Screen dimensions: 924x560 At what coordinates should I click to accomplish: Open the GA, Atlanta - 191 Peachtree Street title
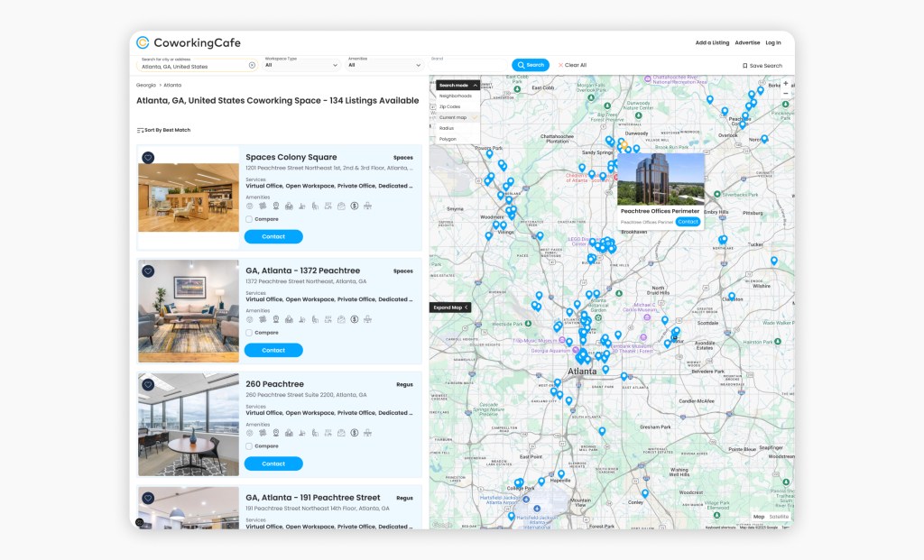click(x=313, y=498)
